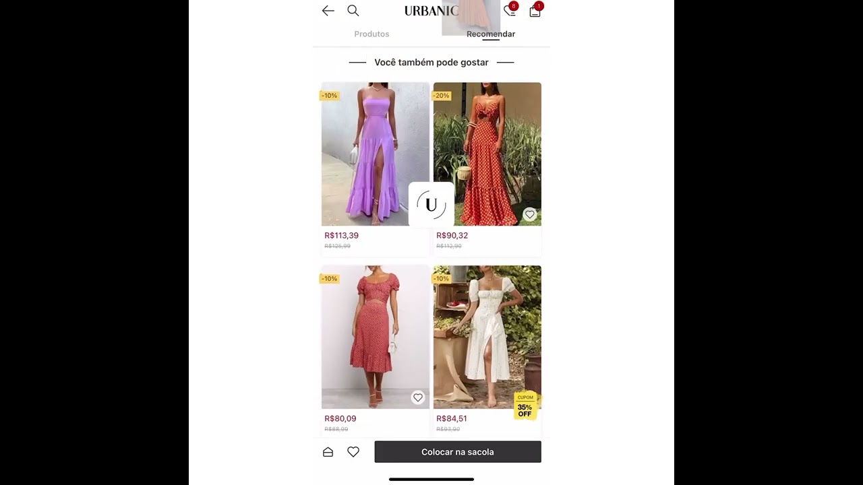Open the purple slit maxi dress photo
The image size is (863, 485).
(376, 154)
